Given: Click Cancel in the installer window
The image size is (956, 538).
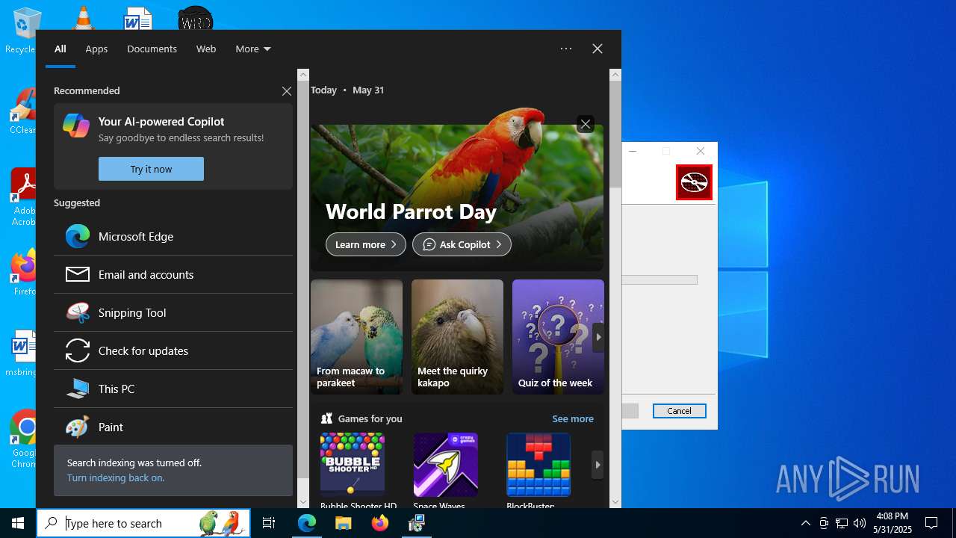Looking at the screenshot, I should pyautogui.click(x=679, y=411).
